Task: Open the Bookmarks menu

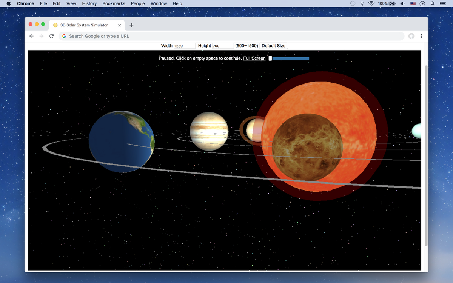Action: pos(114,3)
